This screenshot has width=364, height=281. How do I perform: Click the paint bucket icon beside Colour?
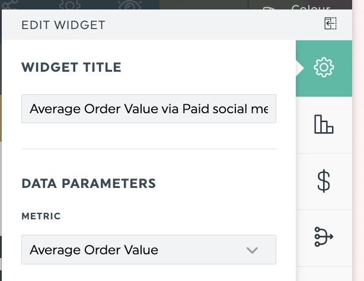coord(269,8)
